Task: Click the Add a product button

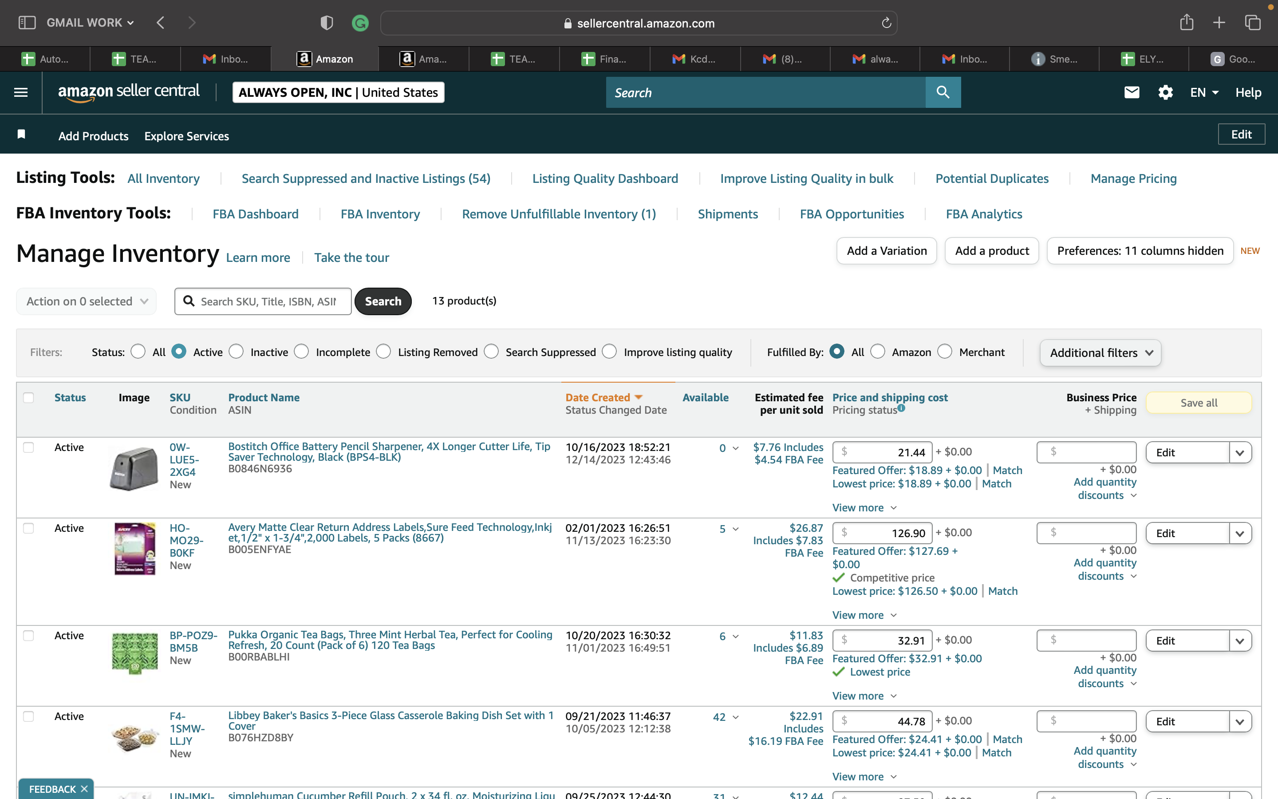Action: [x=992, y=251]
